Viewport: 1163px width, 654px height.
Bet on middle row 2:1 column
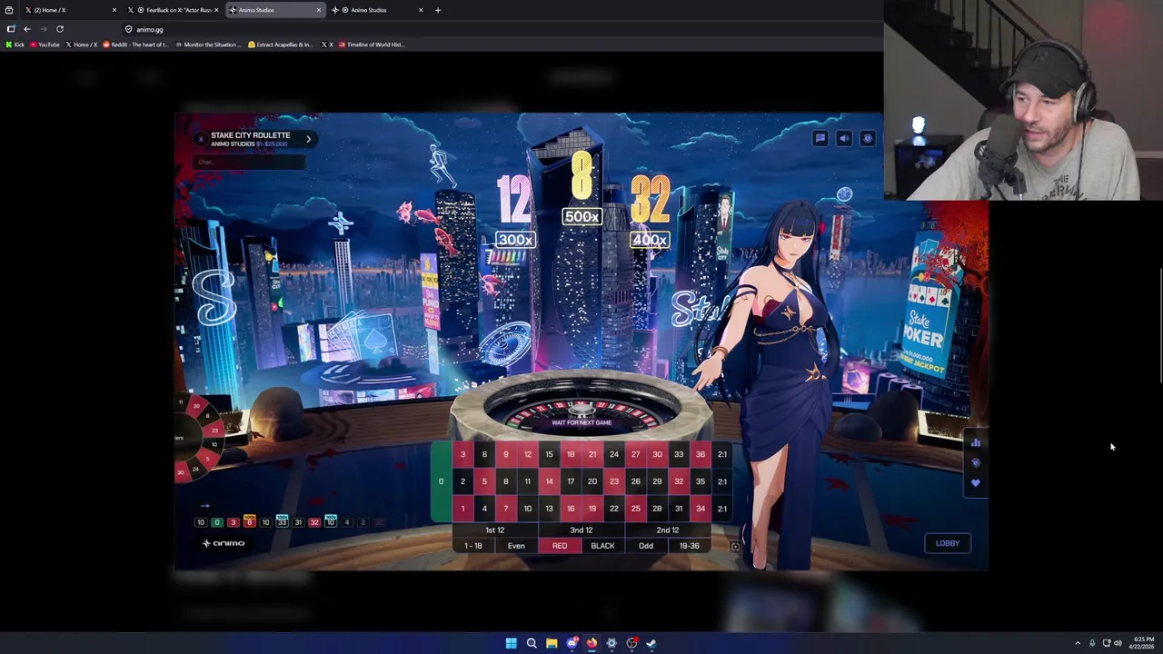pyautogui.click(x=722, y=481)
